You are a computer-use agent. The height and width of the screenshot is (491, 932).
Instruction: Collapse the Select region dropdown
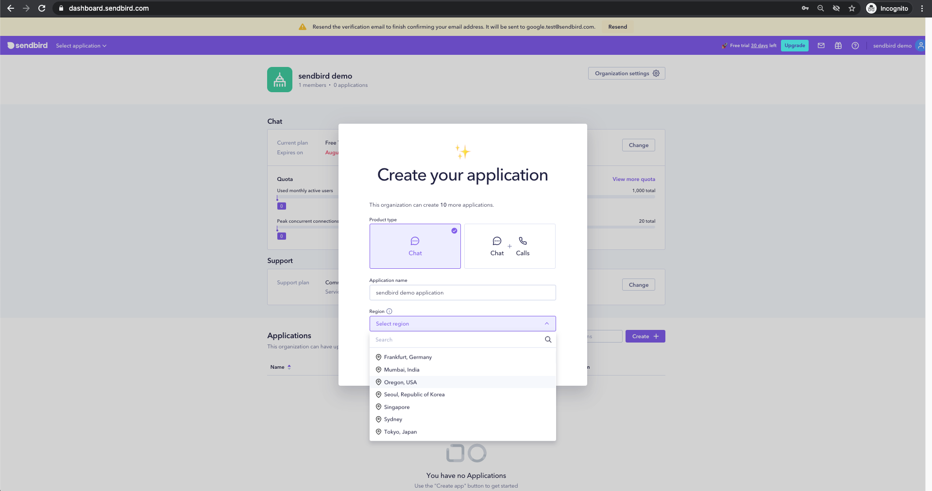pyautogui.click(x=462, y=324)
